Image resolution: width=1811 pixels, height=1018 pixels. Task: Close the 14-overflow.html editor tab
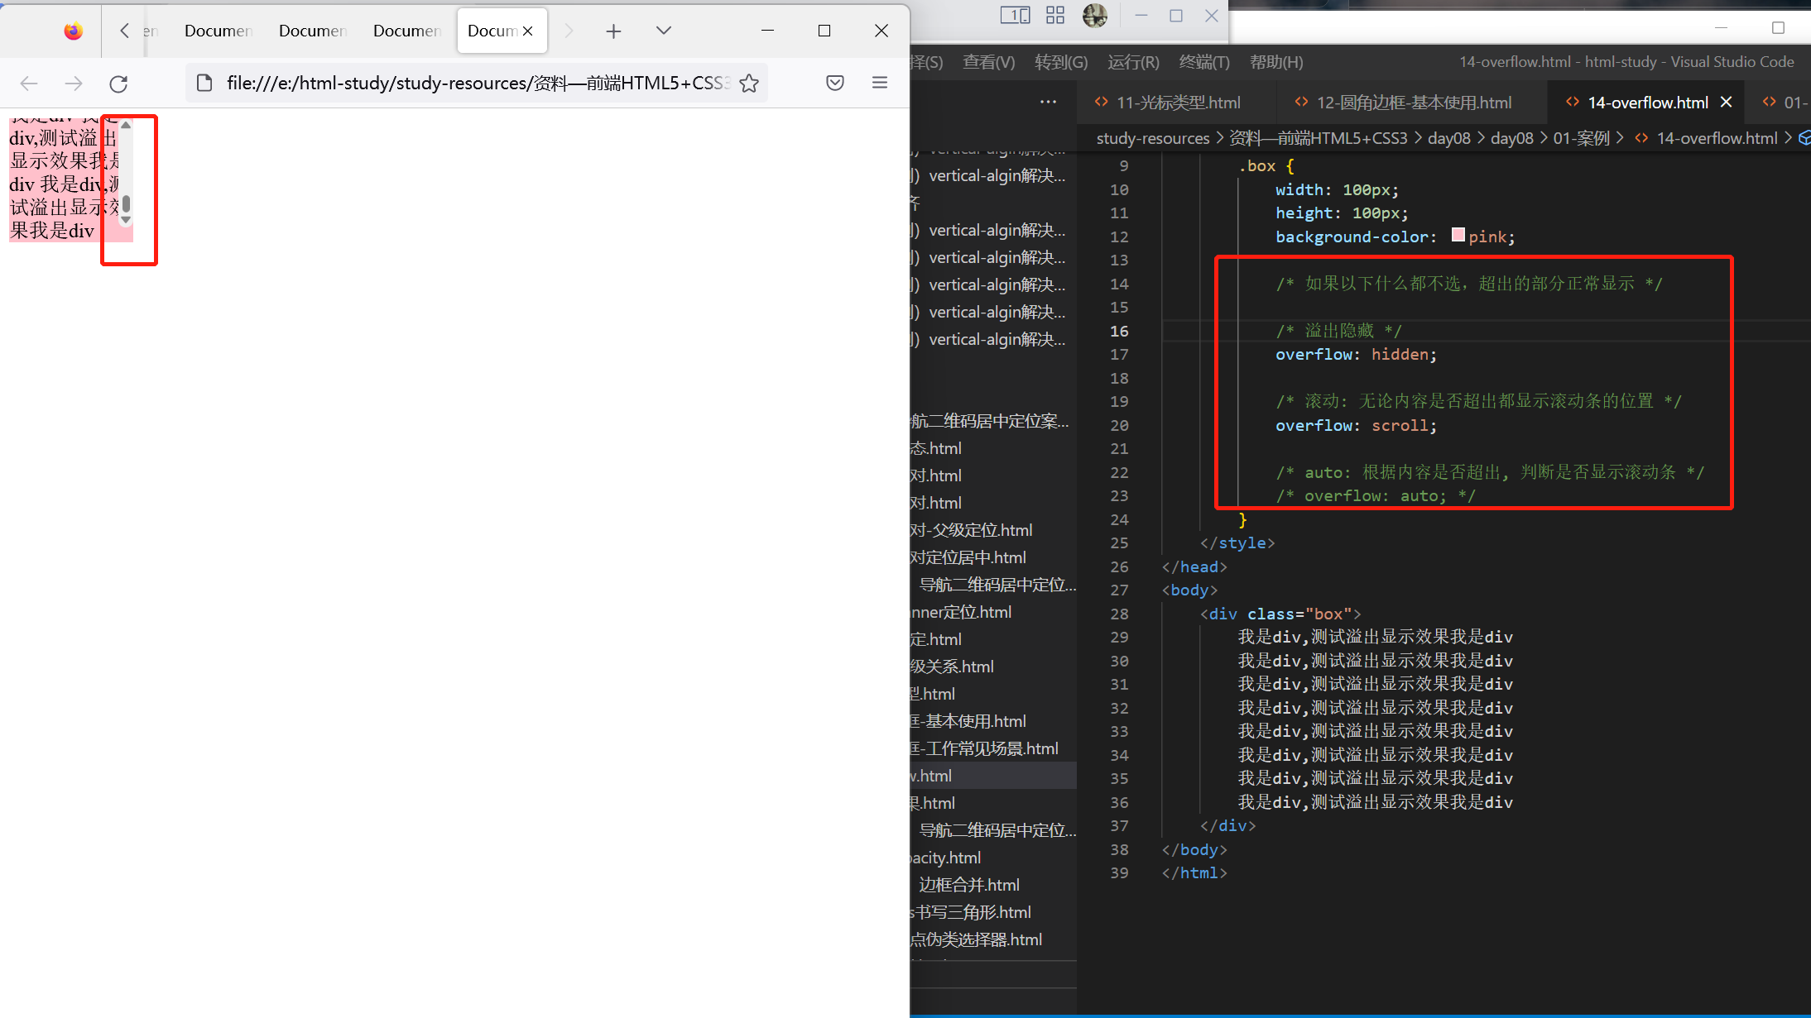(1727, 102)
